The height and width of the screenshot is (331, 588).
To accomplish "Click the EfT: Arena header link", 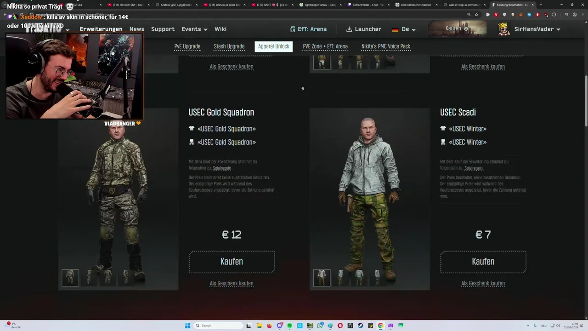I will [309, 29].
